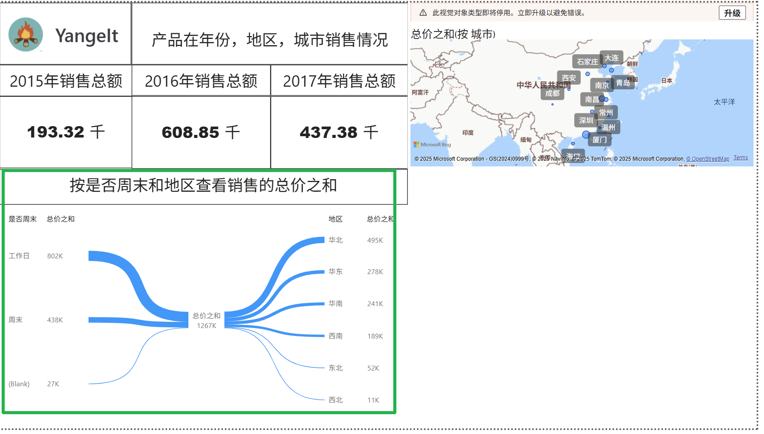Select the 石家庄 city label on map
Screen dimensions: 764x434
coord(587,62)
